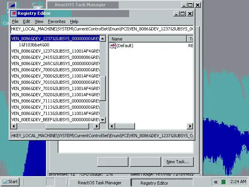
Task: Select the 1&f103bba4&00 subkey
Action: [34, 45]
